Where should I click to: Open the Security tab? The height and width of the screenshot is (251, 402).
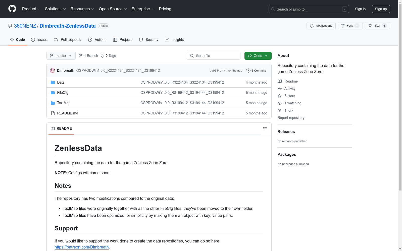tap(149, 40)
